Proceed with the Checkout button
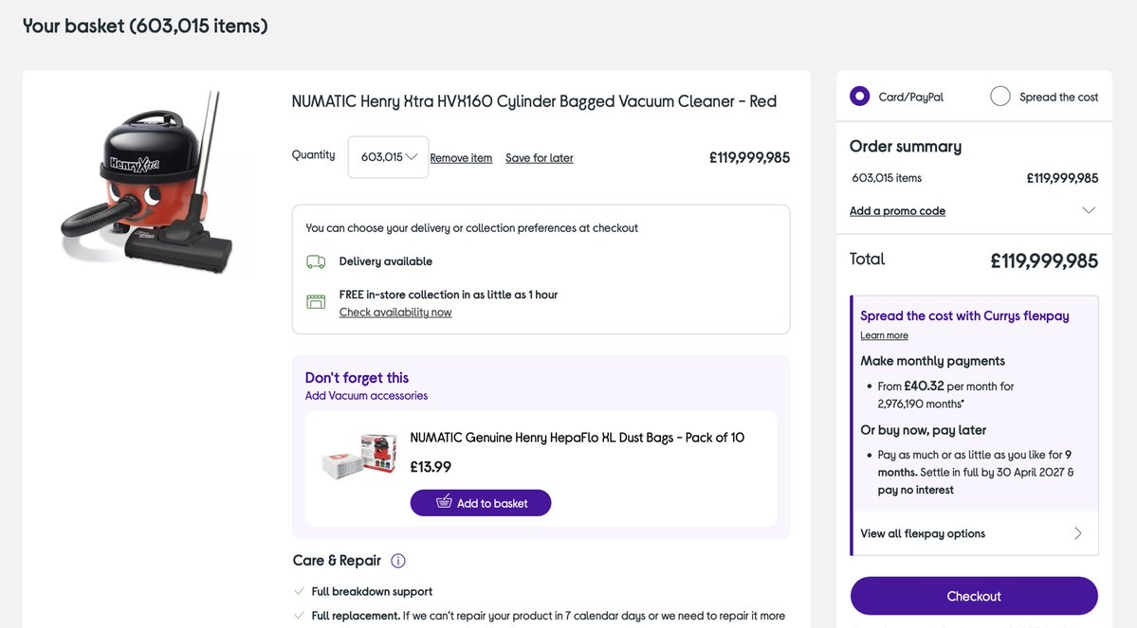 pyautogui.click(x=974, y=596)
